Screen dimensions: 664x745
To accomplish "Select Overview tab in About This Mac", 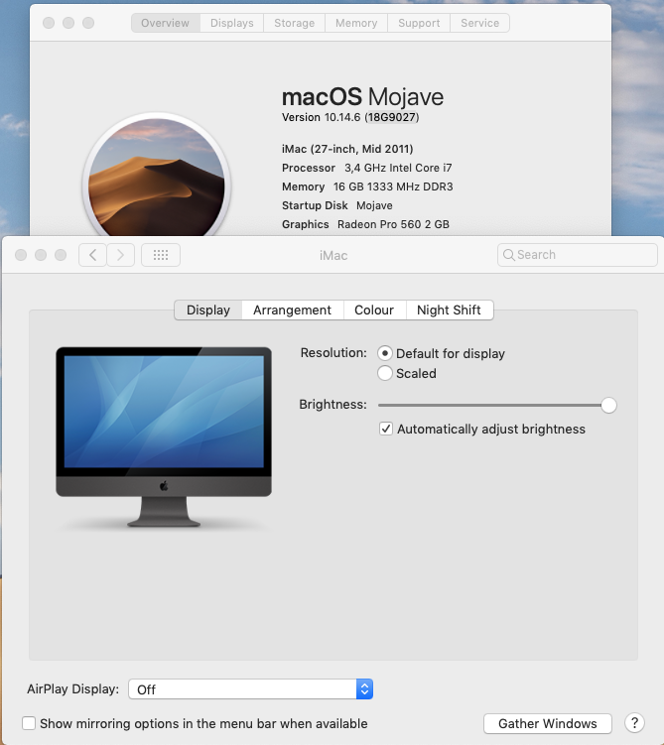I will click(x=165, y=23).
